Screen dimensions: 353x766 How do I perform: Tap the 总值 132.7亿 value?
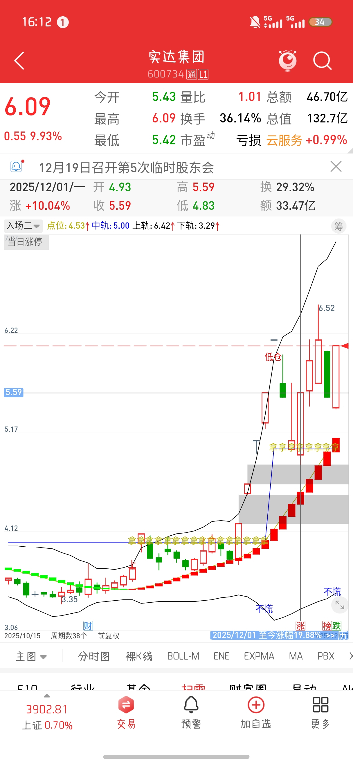327,118
